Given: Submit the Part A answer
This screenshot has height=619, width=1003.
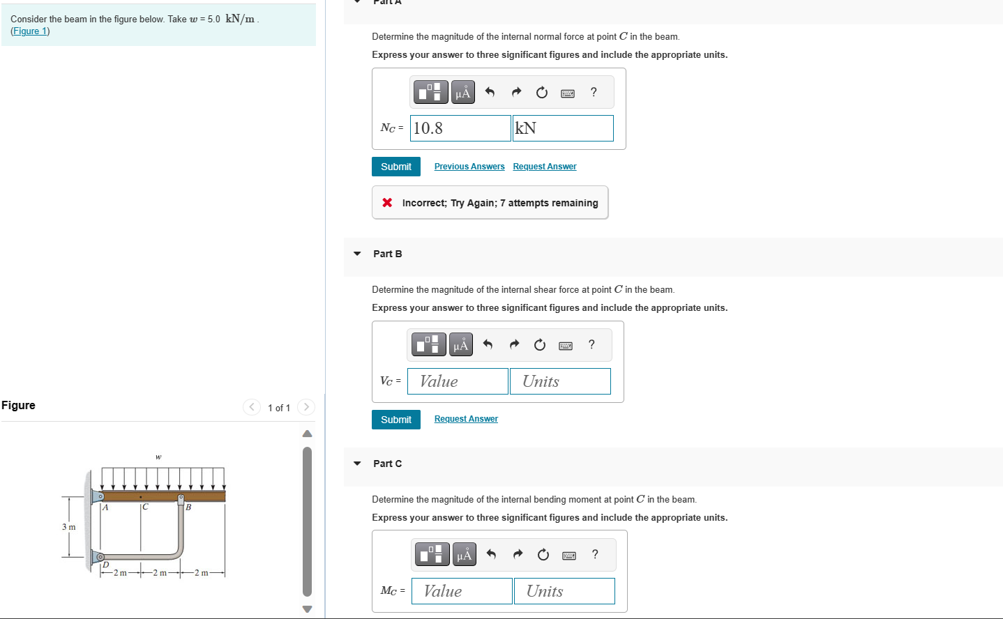Looking at the screenshot, I should [x=396, y=167].
